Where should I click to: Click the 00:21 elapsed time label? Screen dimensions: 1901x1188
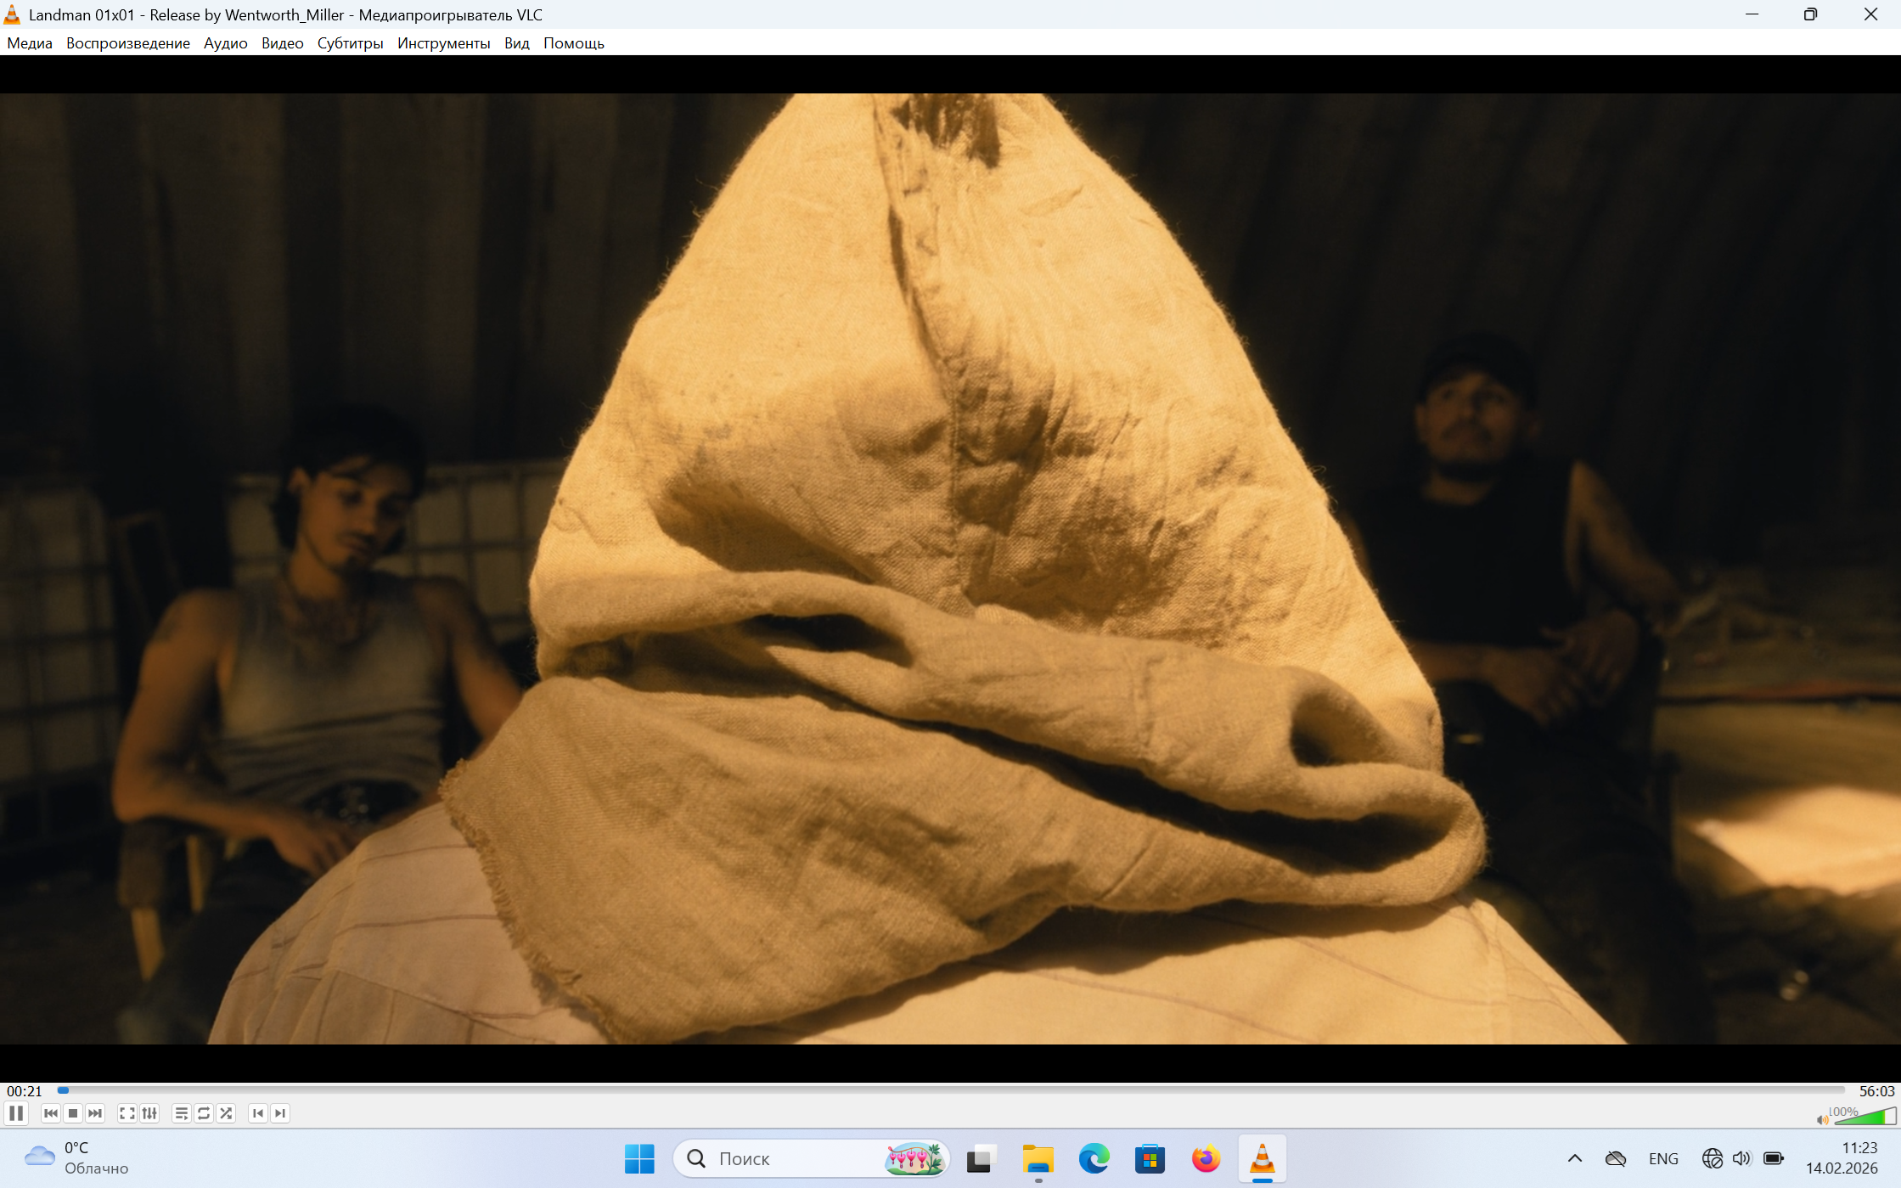click(x=24, y=1091)
